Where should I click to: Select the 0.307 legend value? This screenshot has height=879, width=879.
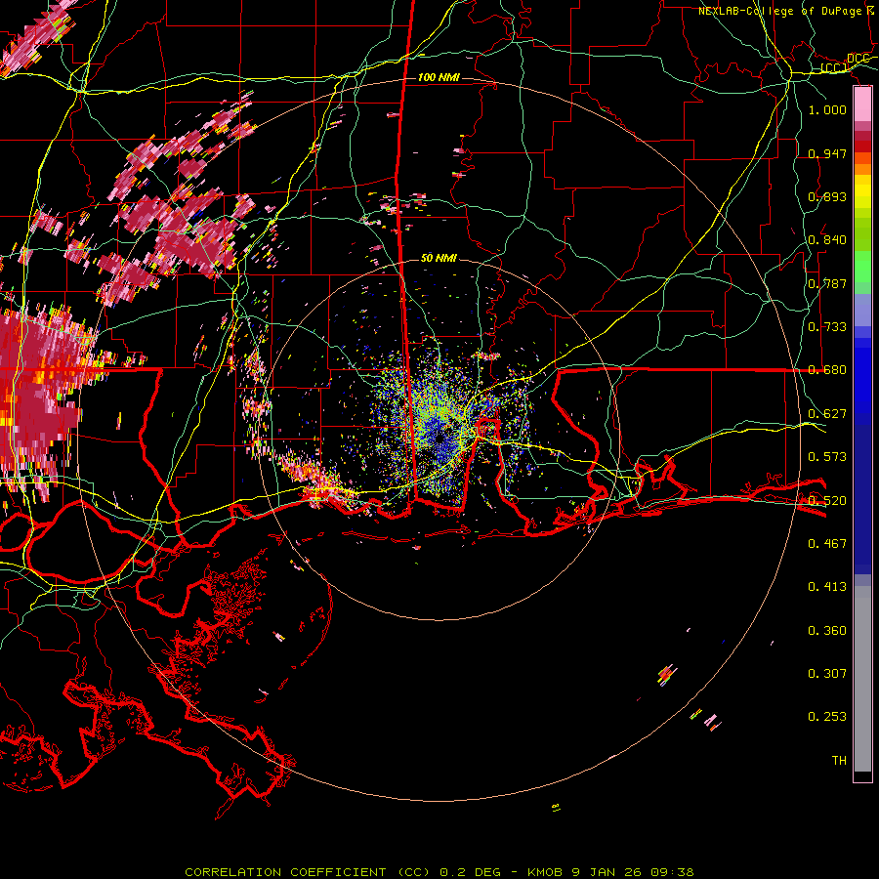click(x=827, y=673)
